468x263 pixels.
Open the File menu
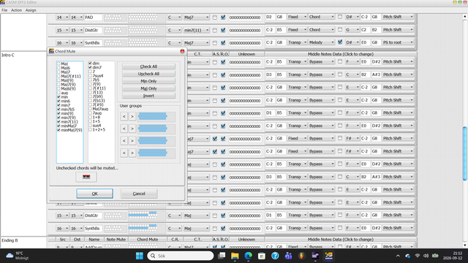pyautogui.click(x=4, y=10)
